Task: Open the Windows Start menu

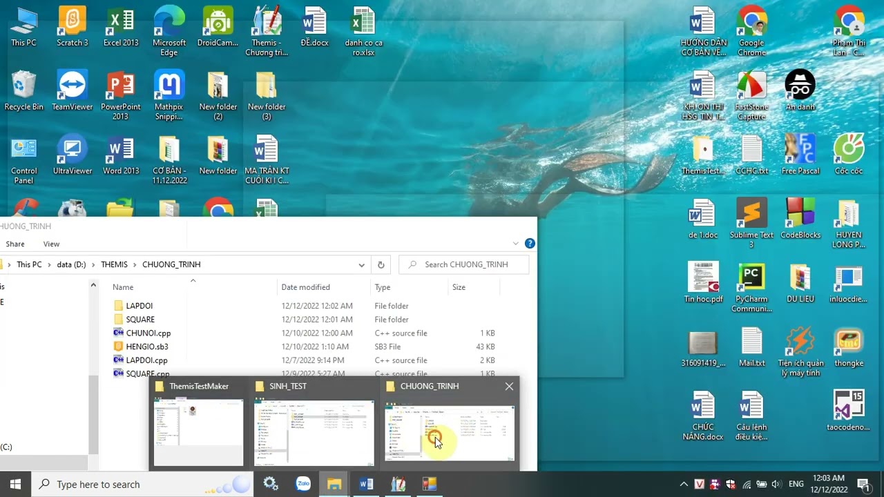Action: click(x=15, y=484)
